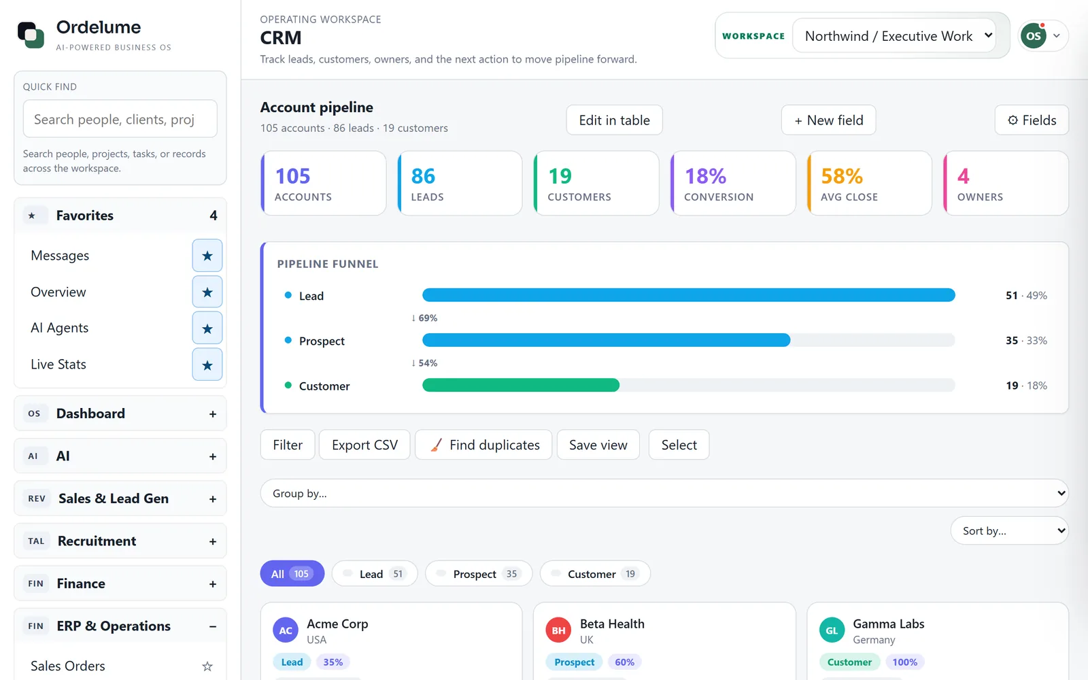Click the OS user avatar
This screenshot has height=680, width=1088.
pyautogui.click(x=1034, y=36)
